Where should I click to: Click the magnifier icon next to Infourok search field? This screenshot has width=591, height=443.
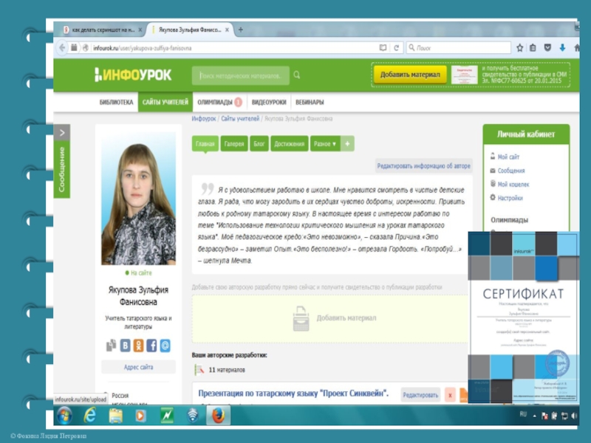pyautogui.click(x=297, y=75)
